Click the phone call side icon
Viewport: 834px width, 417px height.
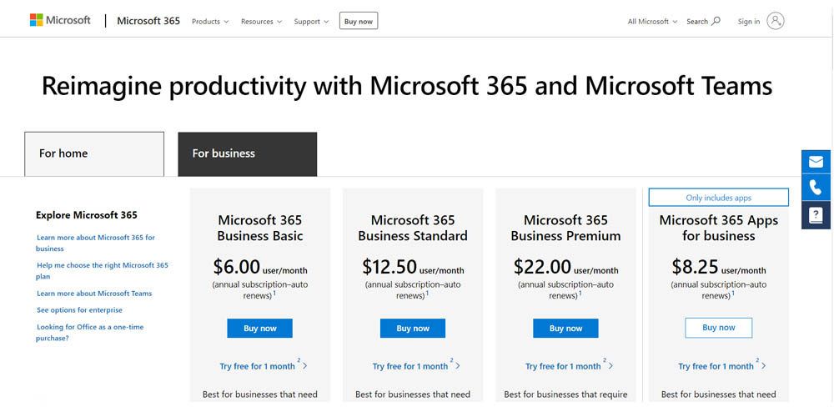(816, 188)
